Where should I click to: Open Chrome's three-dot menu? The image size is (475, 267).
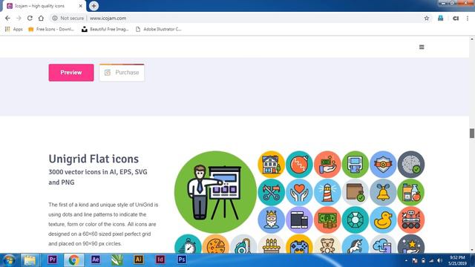[x=468, y=18]
